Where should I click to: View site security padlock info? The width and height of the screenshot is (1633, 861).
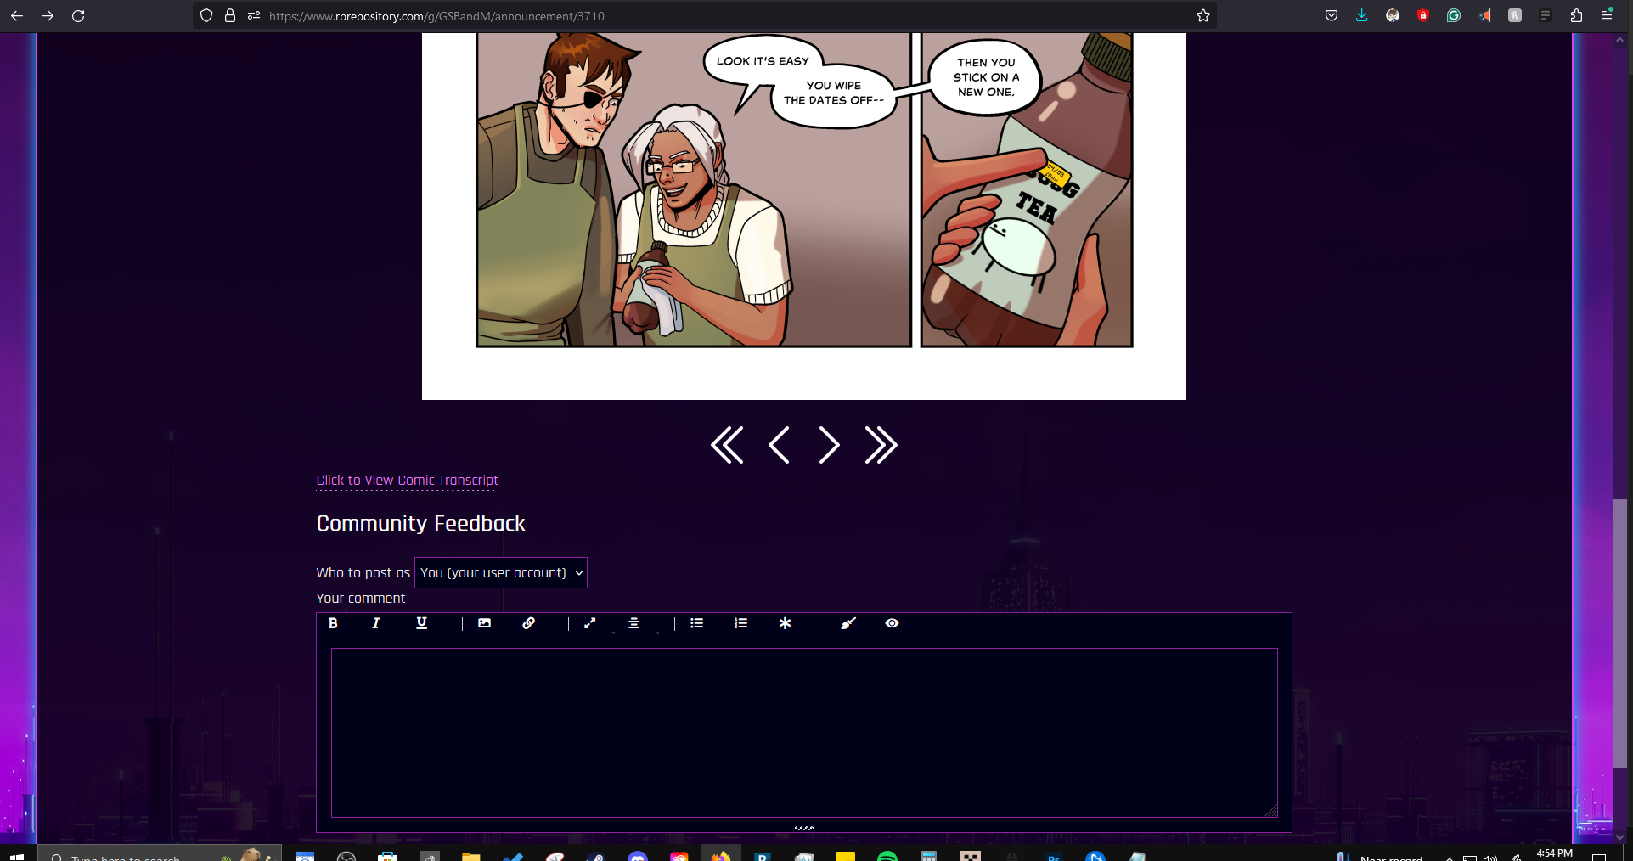pyautogui.click(x=230, y=15)
